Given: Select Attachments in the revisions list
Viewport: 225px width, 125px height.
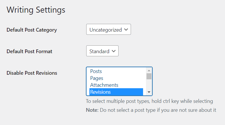Looking at the screenshot, I should click(x=116, y=85).
